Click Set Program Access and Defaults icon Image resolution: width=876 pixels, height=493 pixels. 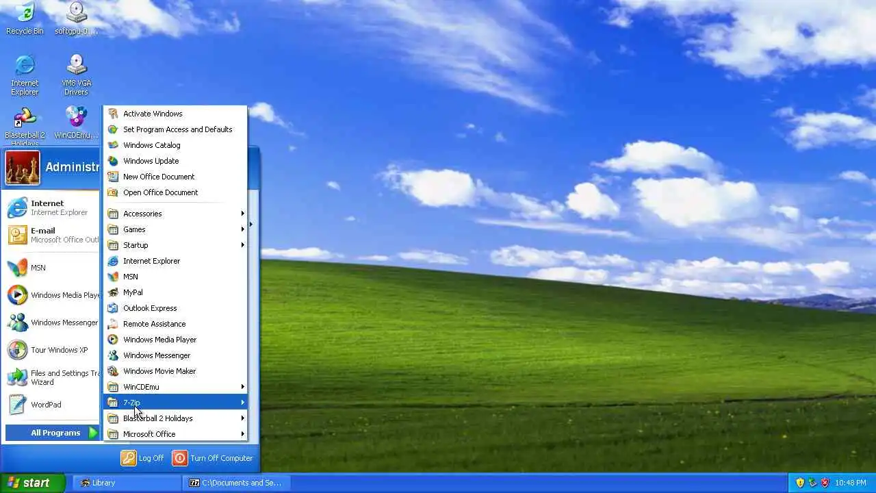[x=113, y=129]
